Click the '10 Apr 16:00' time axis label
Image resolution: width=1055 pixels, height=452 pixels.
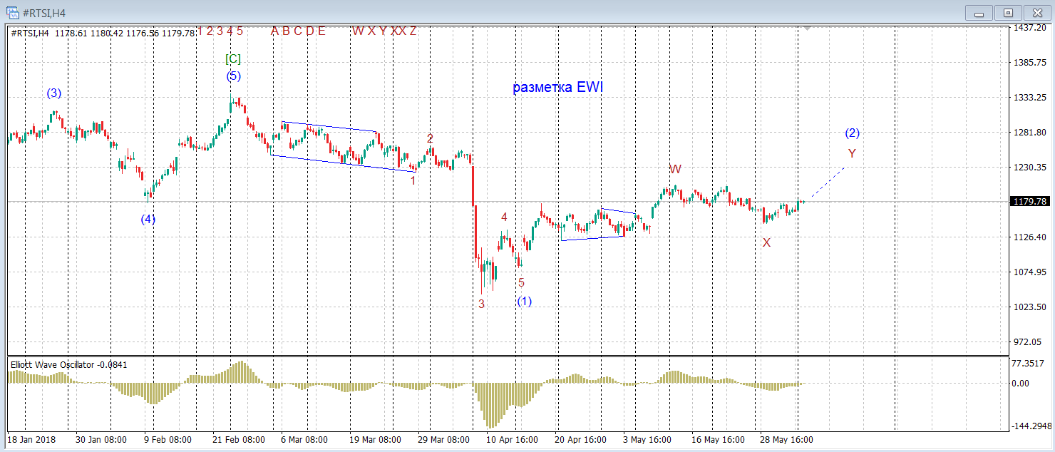pos(513,440)
